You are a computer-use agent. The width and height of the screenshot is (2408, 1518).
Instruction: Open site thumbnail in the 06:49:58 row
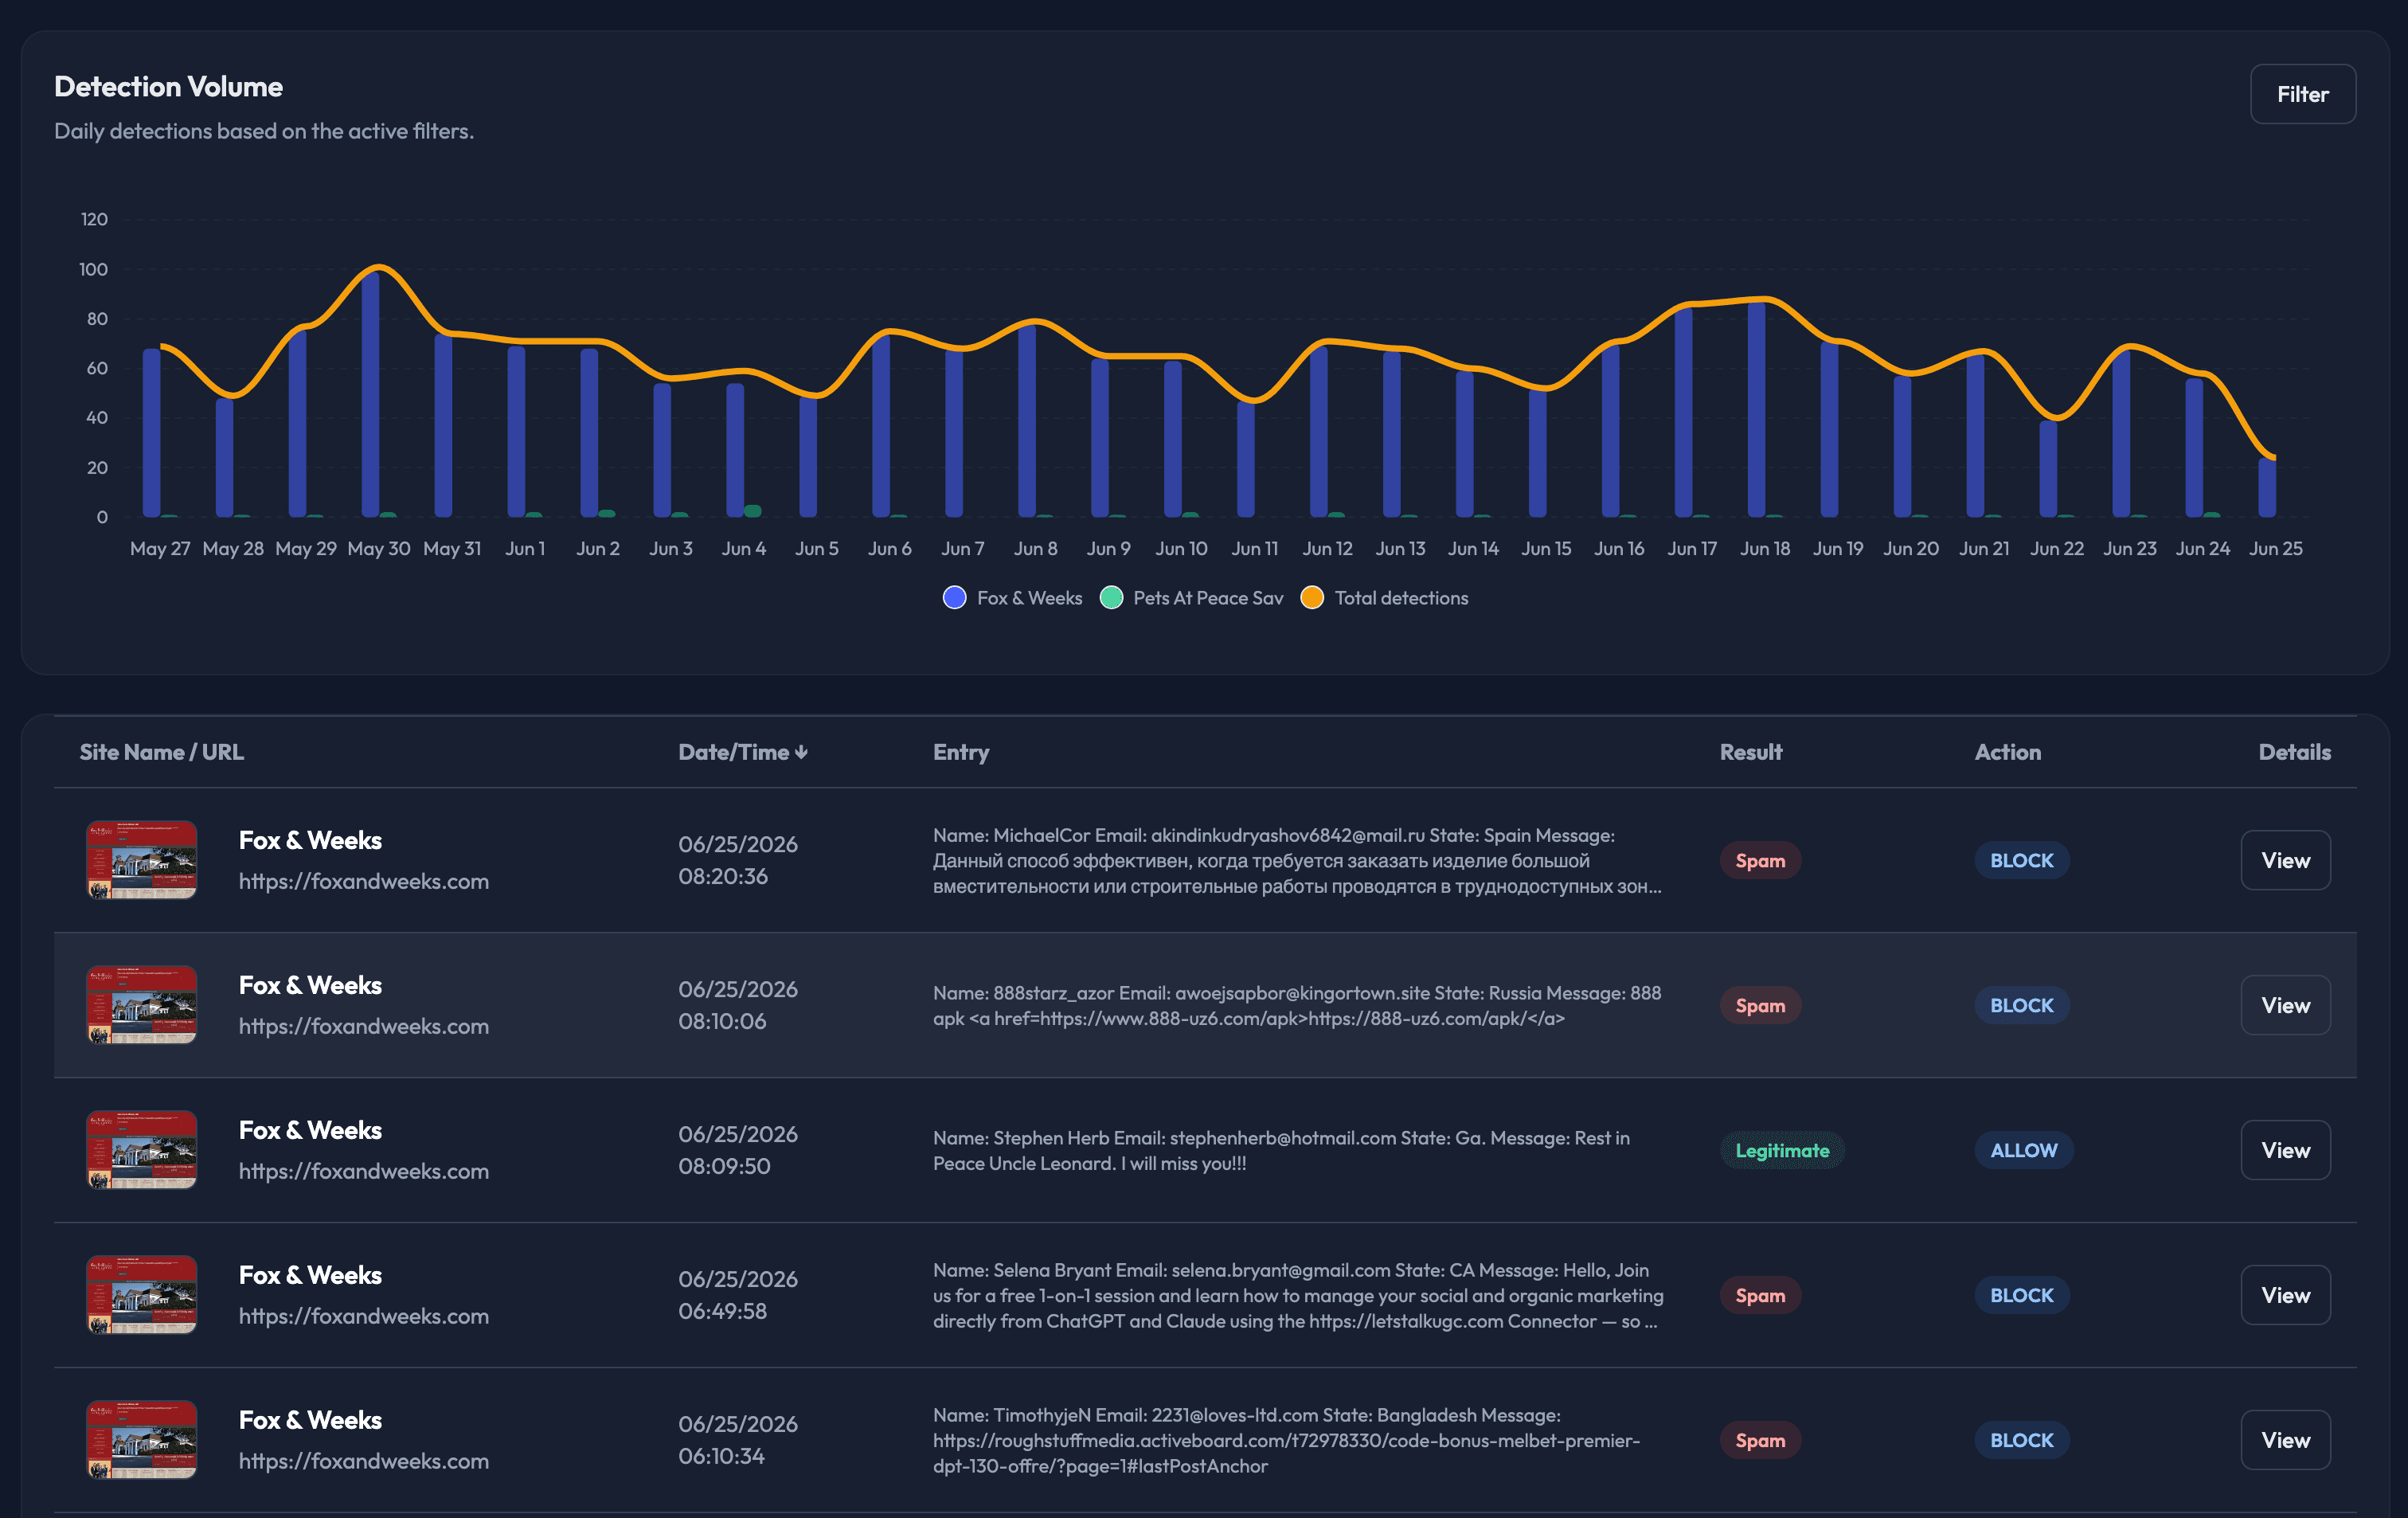click(141, 1295)
